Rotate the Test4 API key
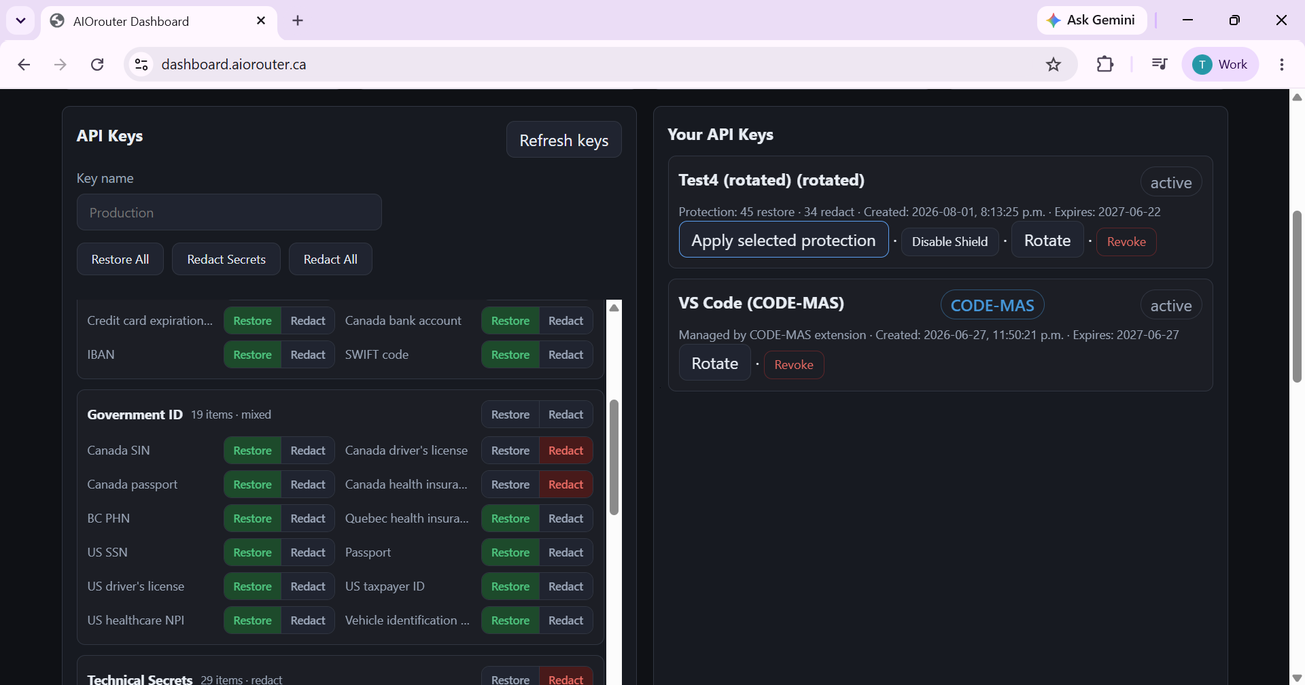Viewport: 1305px width, 685px height. coord(1047,240)
